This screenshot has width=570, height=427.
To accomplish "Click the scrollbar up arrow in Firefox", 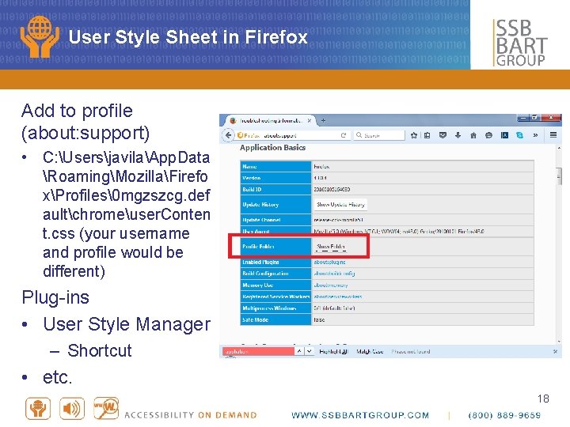I will (559, 148).
